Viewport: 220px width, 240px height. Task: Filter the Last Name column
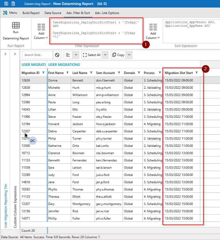coord(91,73)
